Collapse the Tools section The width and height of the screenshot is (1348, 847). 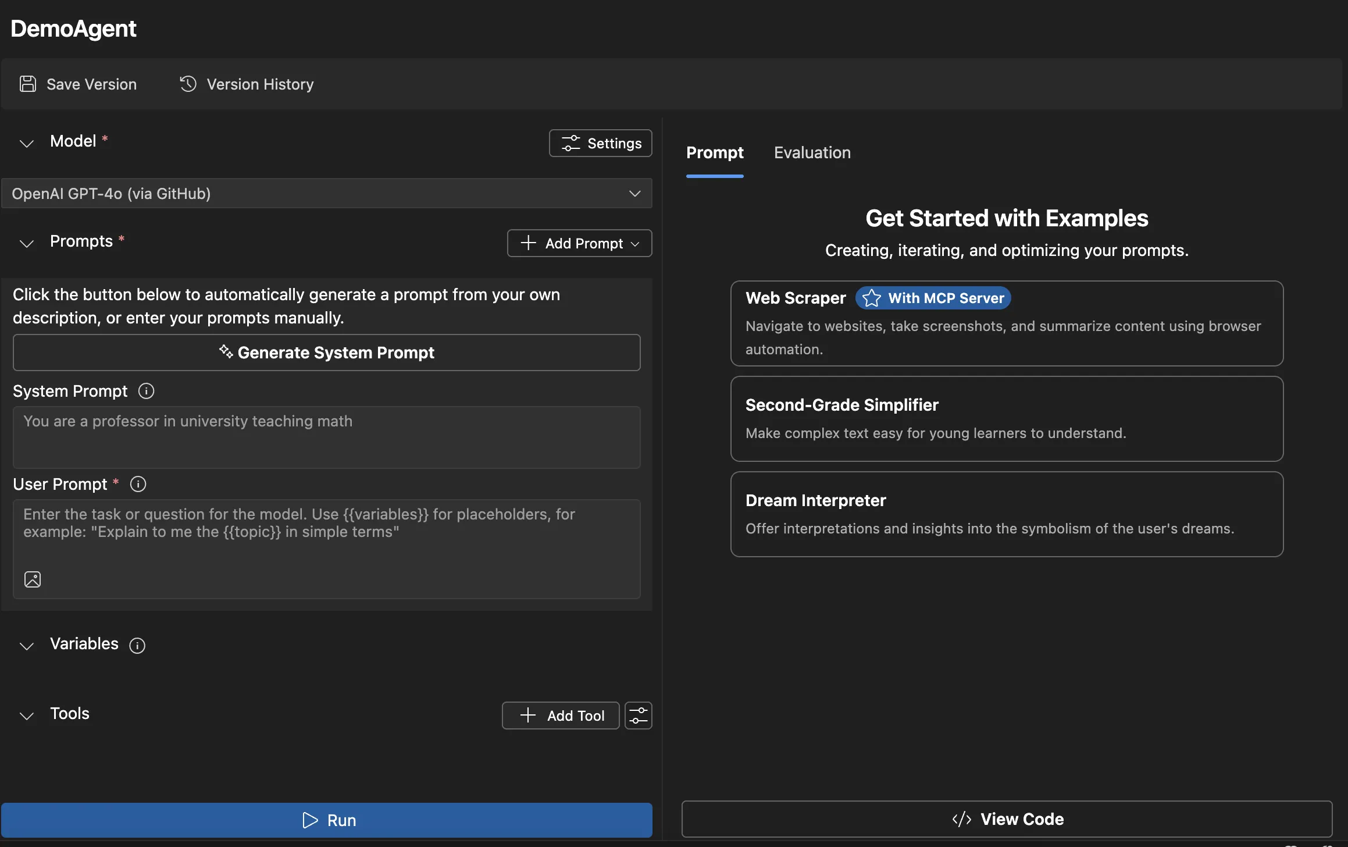[27, 716]
